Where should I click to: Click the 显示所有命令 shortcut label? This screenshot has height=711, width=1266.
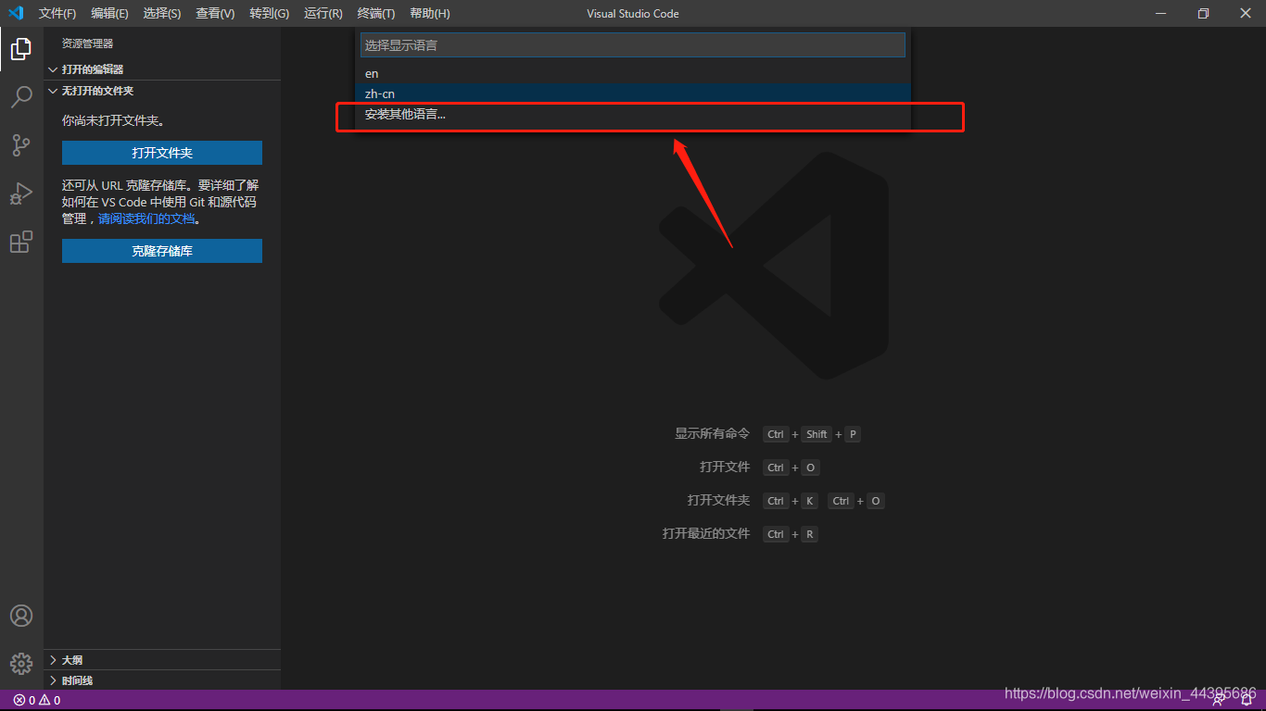(712, 433)
